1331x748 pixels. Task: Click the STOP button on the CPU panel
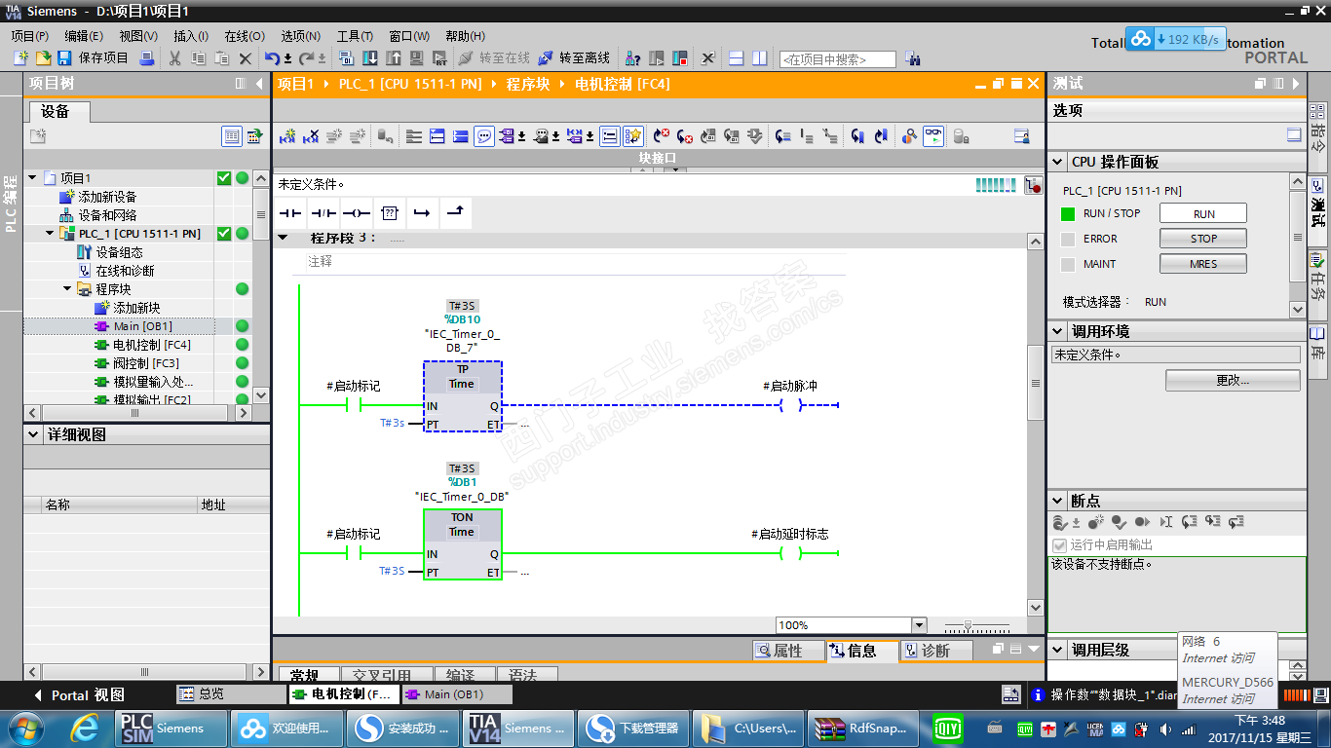click(1203, 239)
